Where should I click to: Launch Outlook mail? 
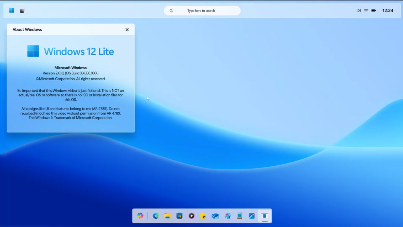point(215,216)
